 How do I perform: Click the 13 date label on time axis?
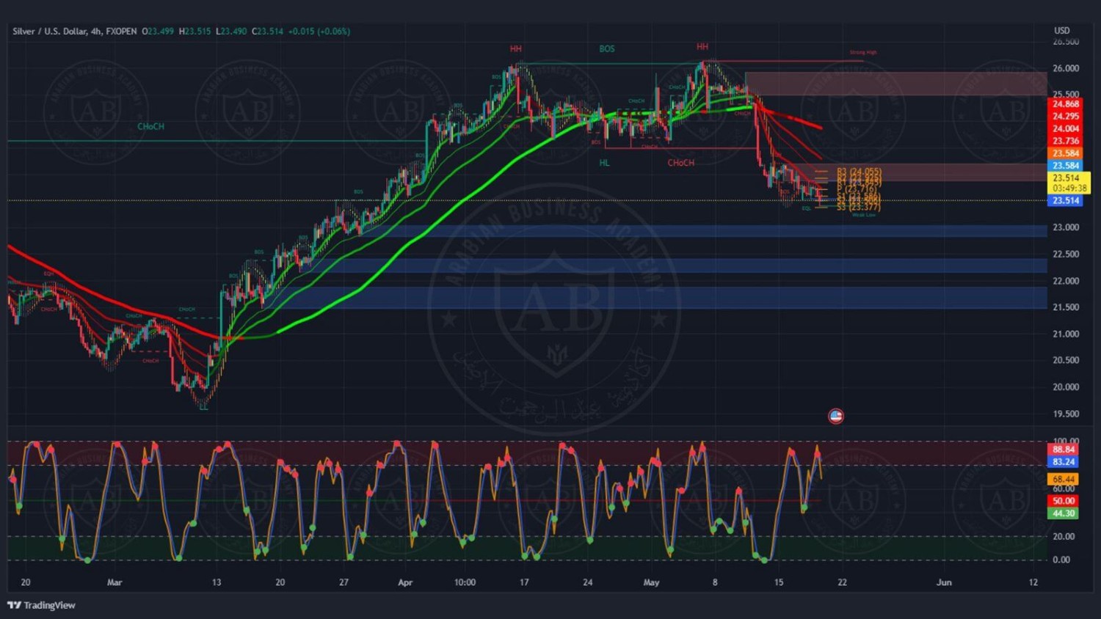point(217,582)
